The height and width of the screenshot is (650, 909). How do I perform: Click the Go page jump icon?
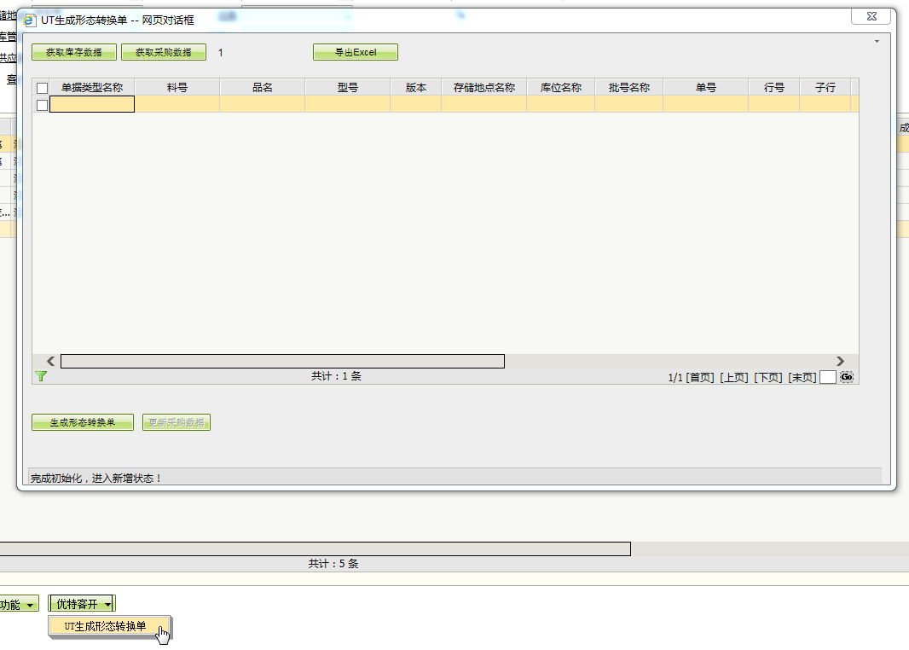tap(846, 377)
